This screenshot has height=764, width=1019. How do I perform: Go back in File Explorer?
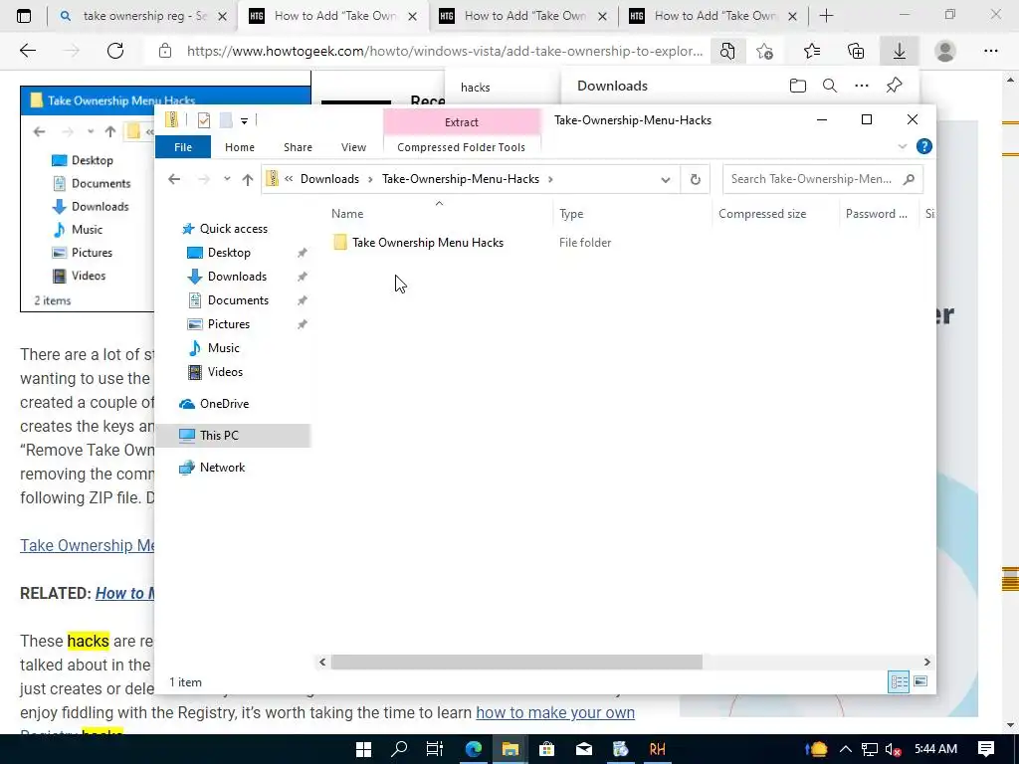(x=173, y=179)
